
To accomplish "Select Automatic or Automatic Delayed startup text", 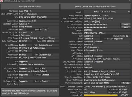I will click(33, 71).
